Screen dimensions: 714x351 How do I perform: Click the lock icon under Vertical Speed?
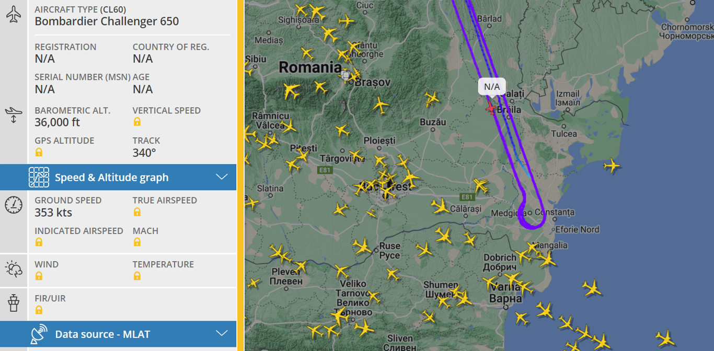point(137,122)
